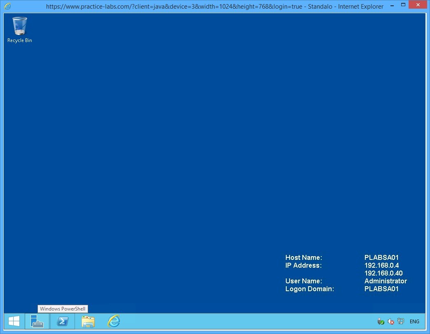The image size is (430, 334).
Task: Open the Internet Explorer title bar system icon
Action: [x=7, y=6]
